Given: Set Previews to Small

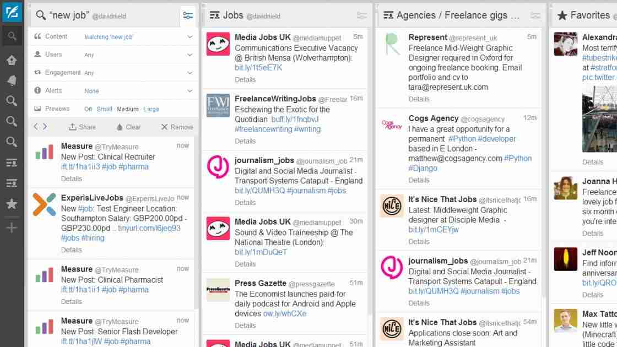Looking at the screenshot, I should tap(104, 109).
